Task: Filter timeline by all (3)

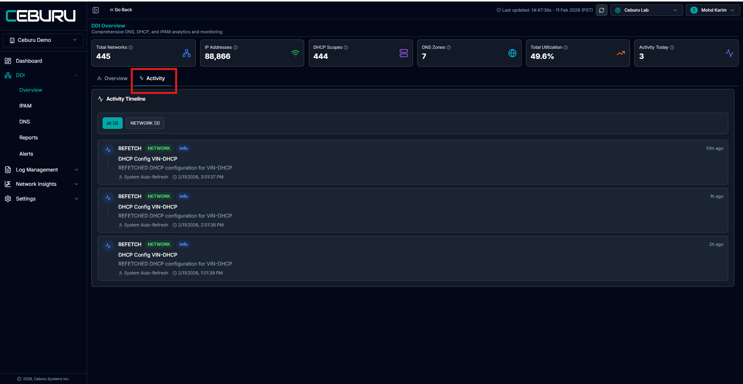Action: click(113, 123)
